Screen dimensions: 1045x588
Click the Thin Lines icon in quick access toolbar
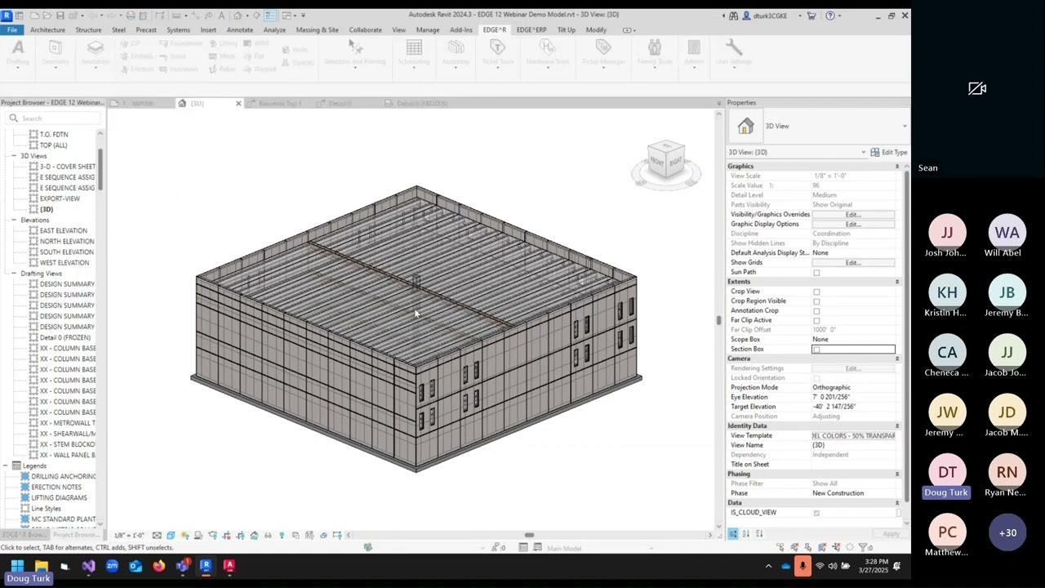pyautogui.click(x=269, y=16)
